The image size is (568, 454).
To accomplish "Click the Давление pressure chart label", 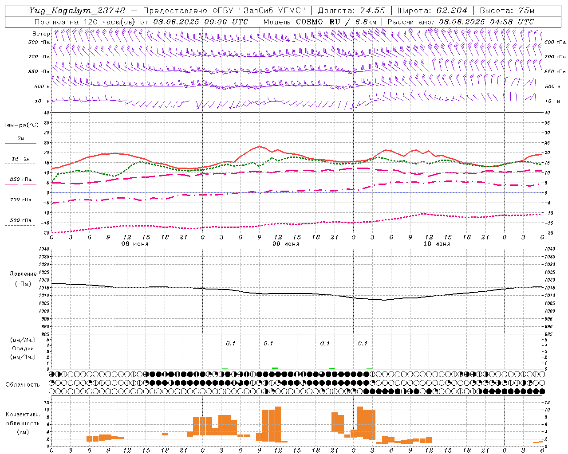I will click(23, 274).
